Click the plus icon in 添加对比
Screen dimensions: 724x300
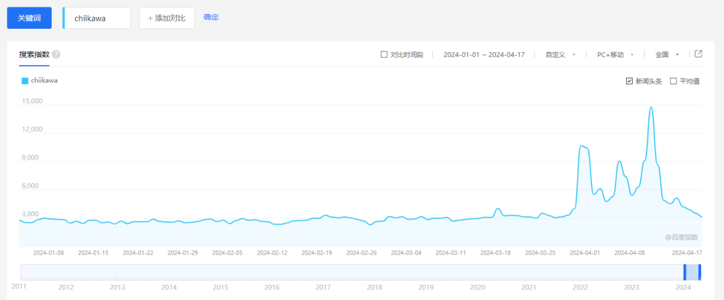tap(150, 18)
